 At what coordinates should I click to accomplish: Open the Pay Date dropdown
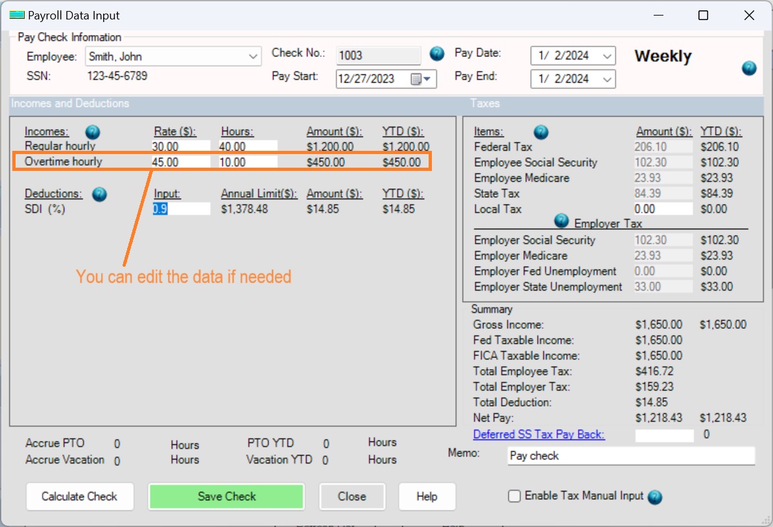coord(607,56)
